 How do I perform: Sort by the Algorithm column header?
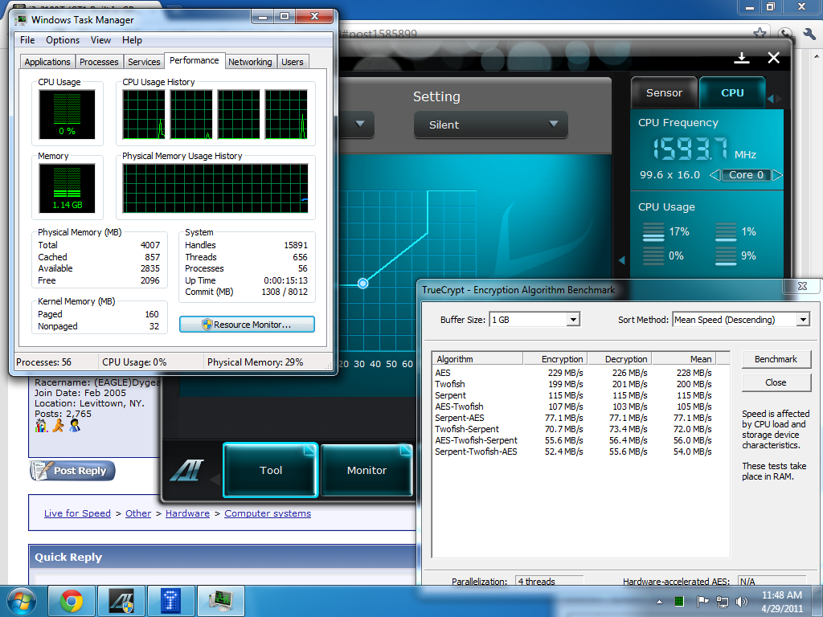click(x=477, y=359)
